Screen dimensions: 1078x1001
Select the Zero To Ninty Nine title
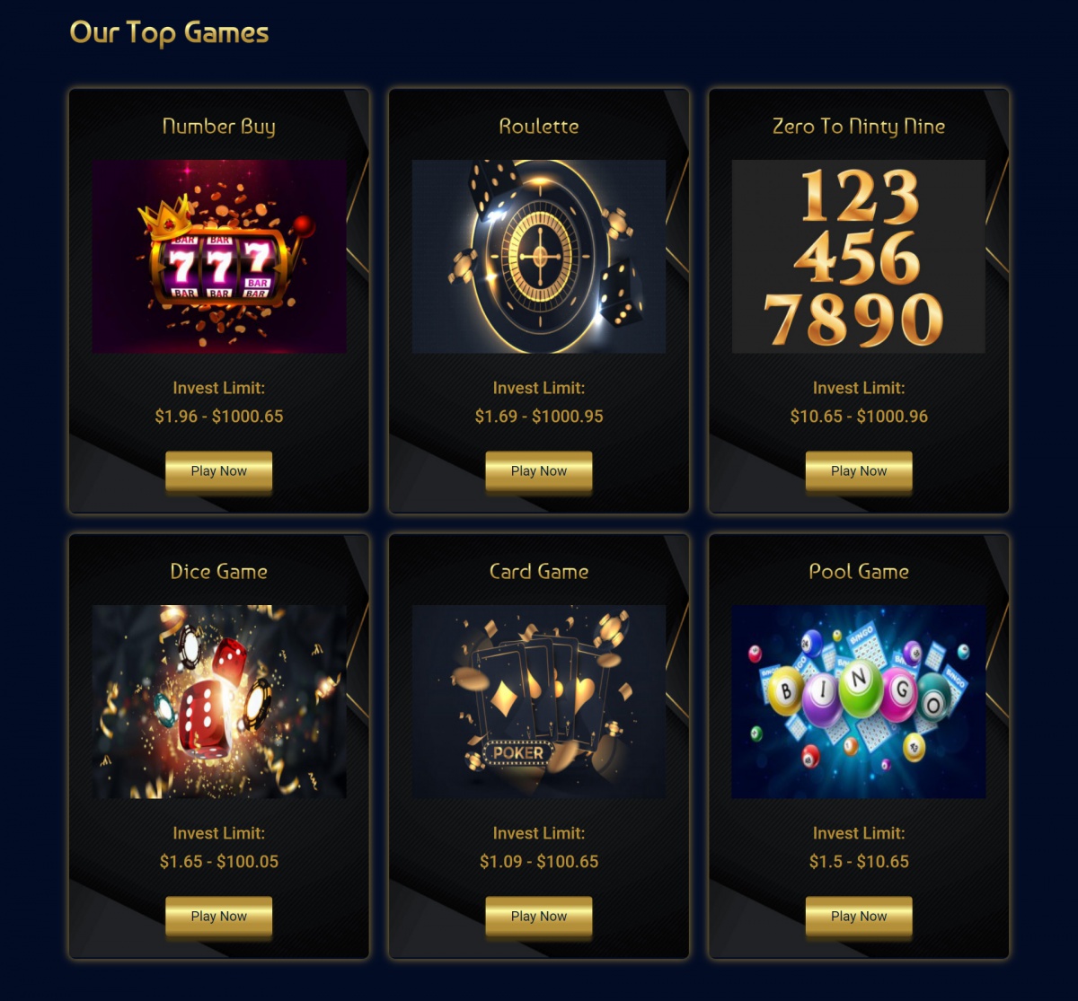point(859,127)
